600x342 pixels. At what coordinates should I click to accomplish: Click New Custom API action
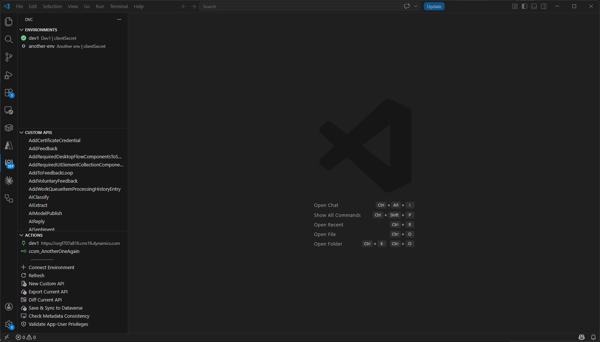pyautogui.click(x=73, y=284)
